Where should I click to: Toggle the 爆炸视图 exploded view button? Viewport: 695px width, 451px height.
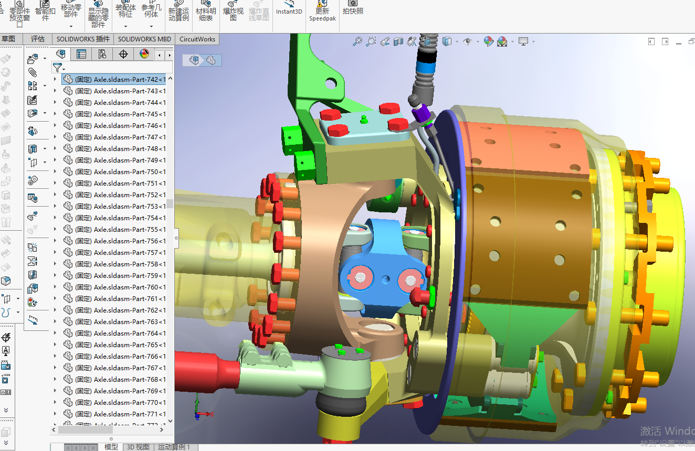(x=233, y=10)
